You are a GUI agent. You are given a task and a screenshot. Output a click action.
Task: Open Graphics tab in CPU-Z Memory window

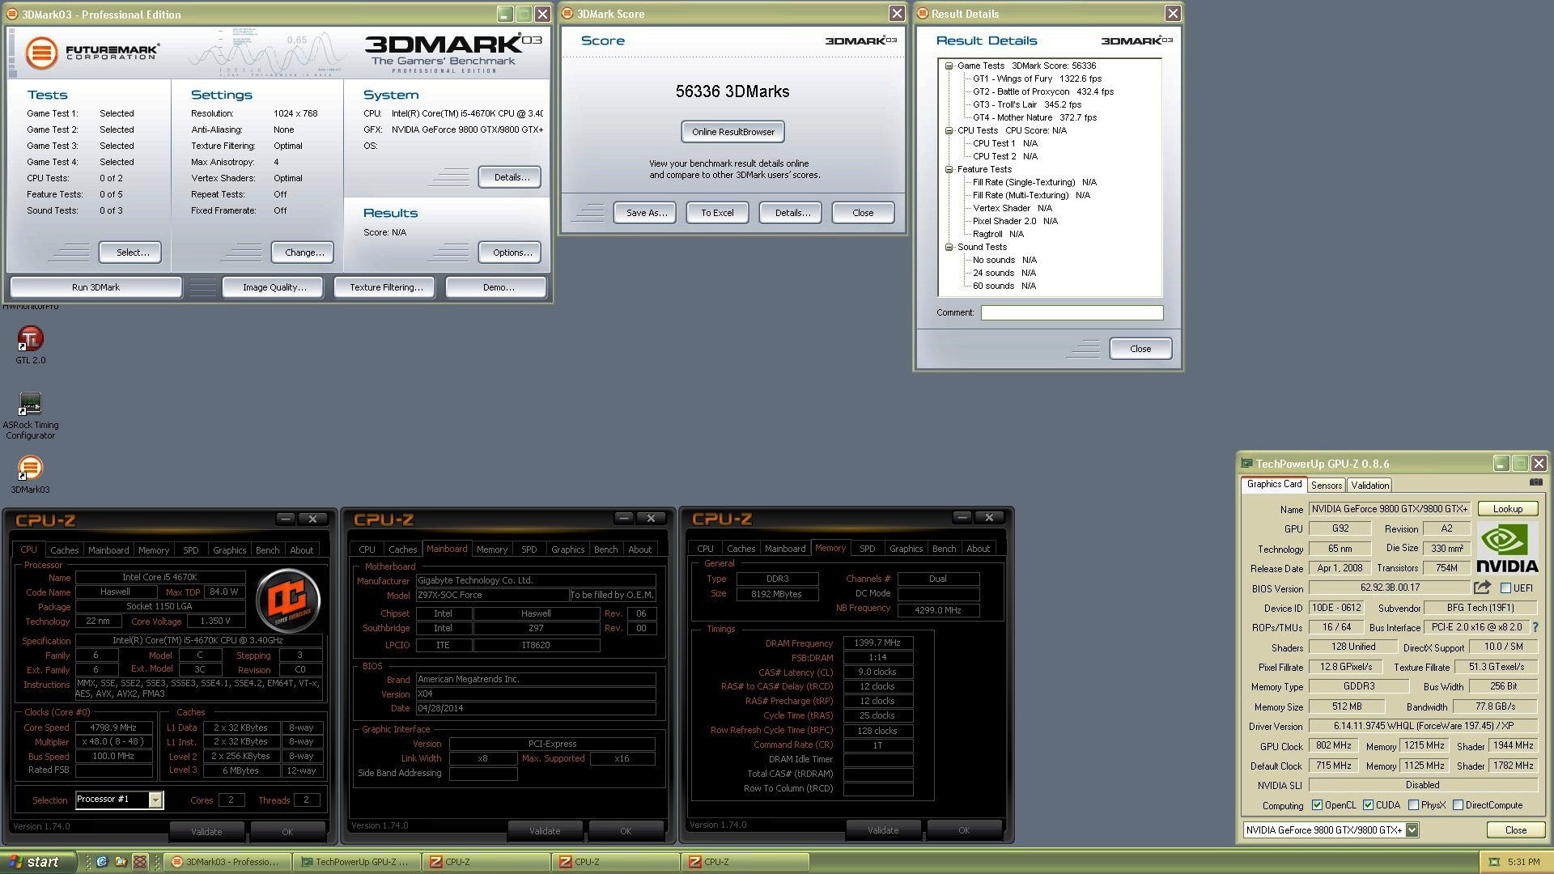point(906,549)
